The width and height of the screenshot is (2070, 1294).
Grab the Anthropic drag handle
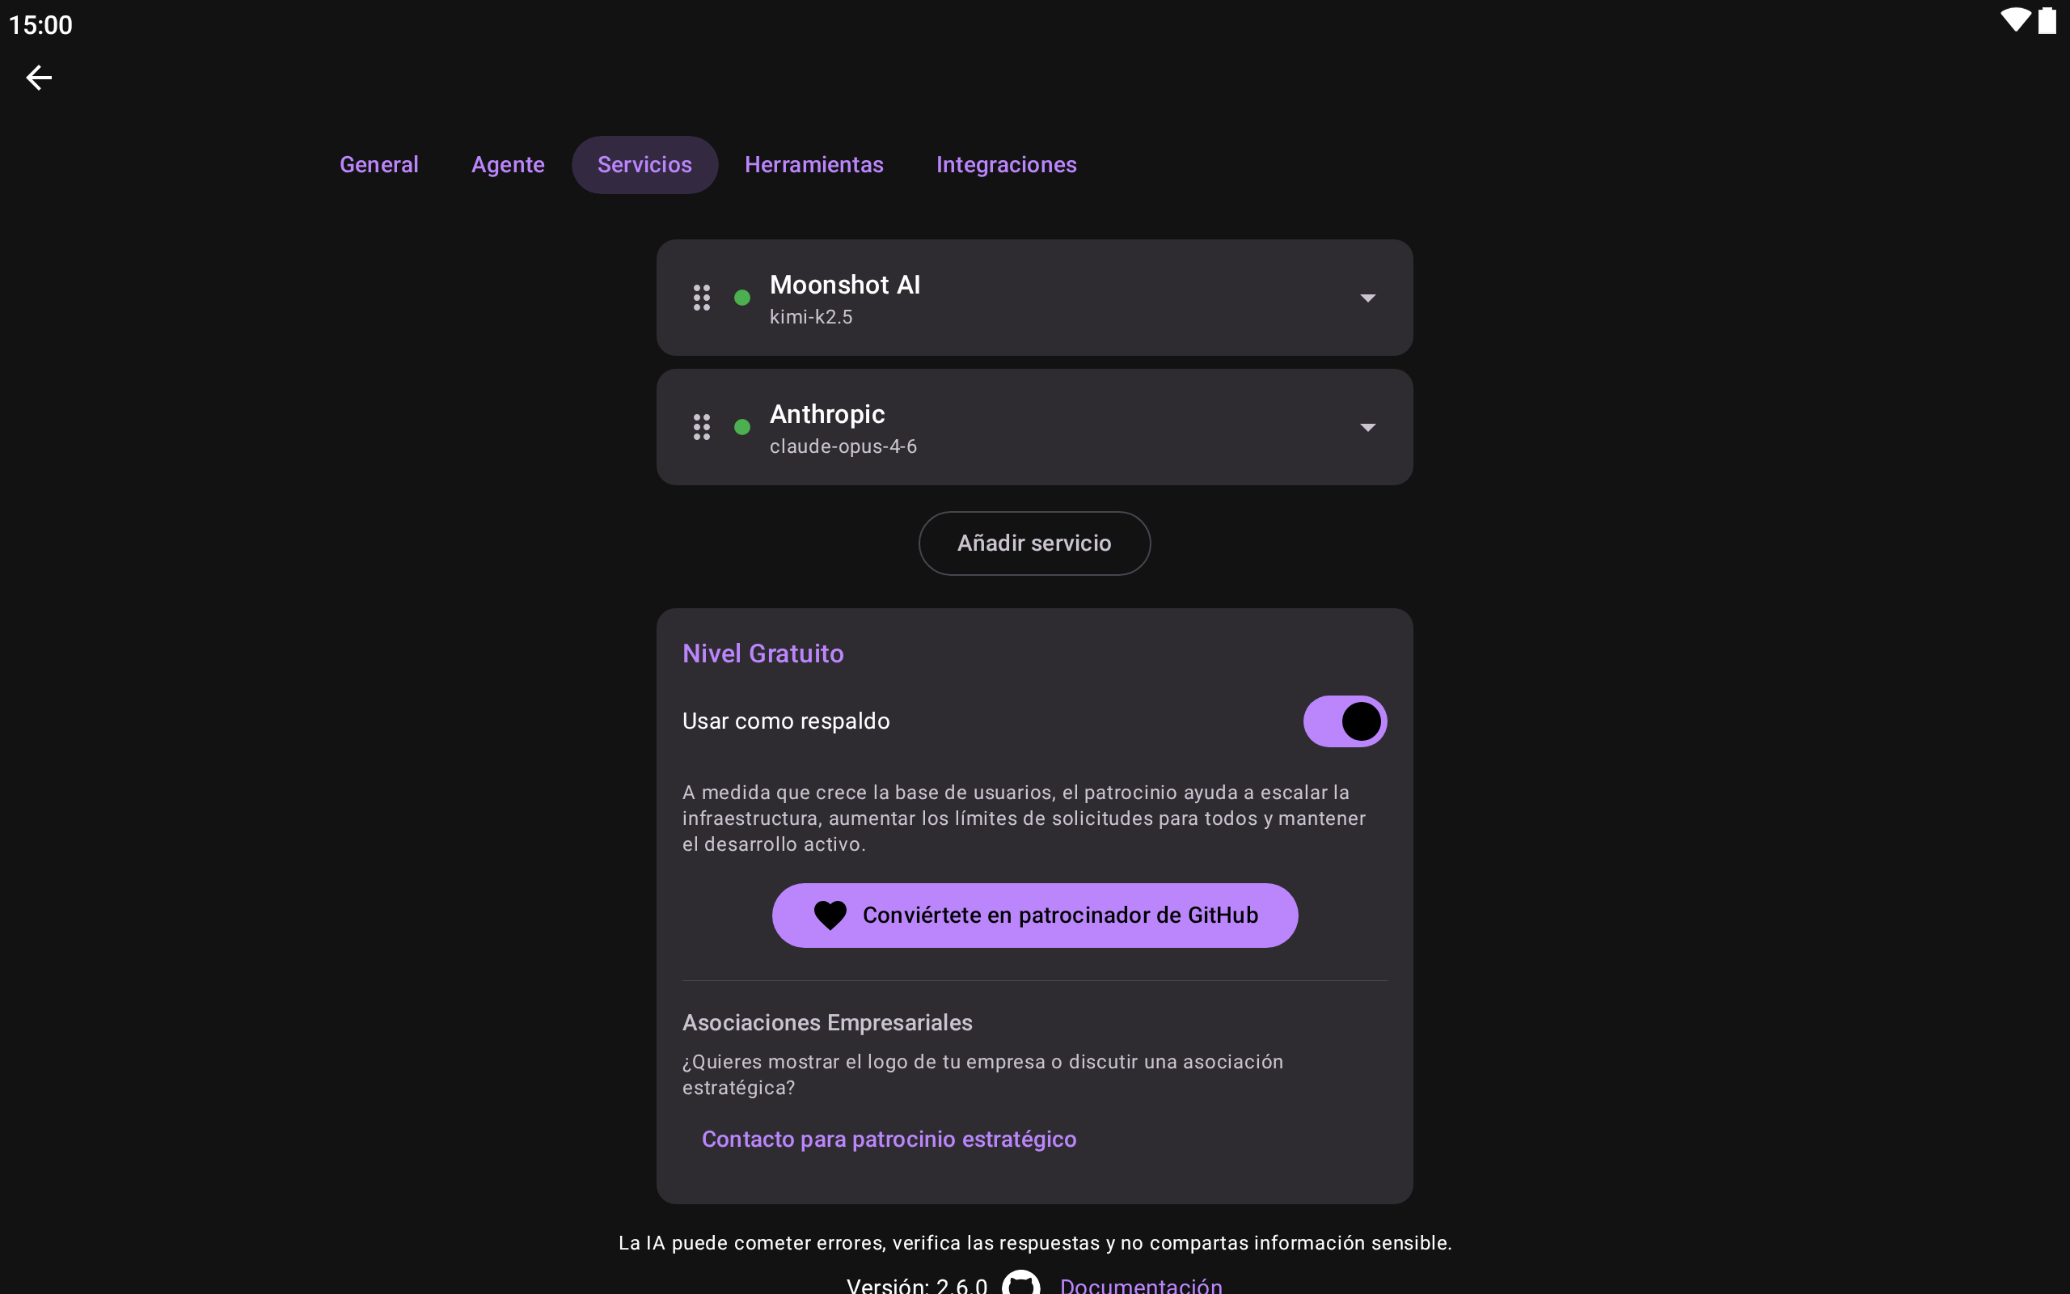click(x=701, y=427)
